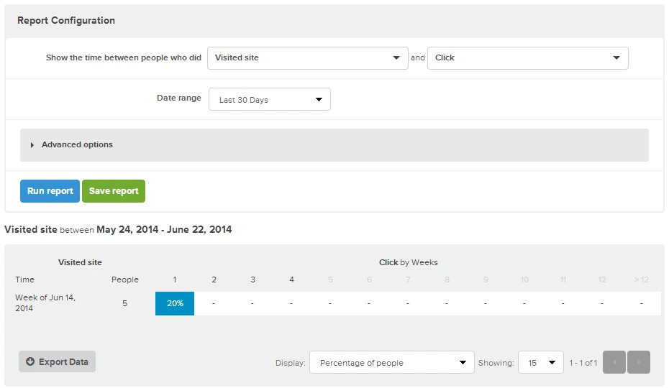669x388 pixels.
Task: Click the week 2 column header
Action: pyautogui.click(x=214, y=280)
